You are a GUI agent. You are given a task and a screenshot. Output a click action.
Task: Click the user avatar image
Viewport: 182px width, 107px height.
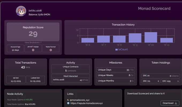(21, 11)
